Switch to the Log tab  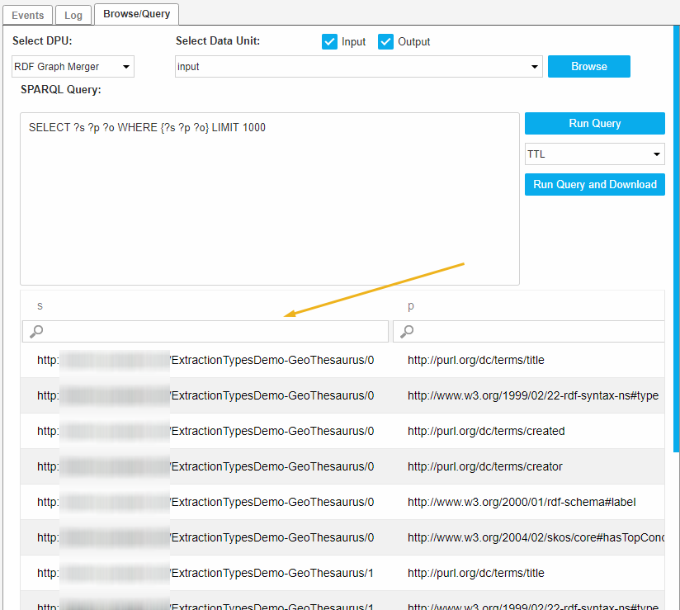pos(73,15)
